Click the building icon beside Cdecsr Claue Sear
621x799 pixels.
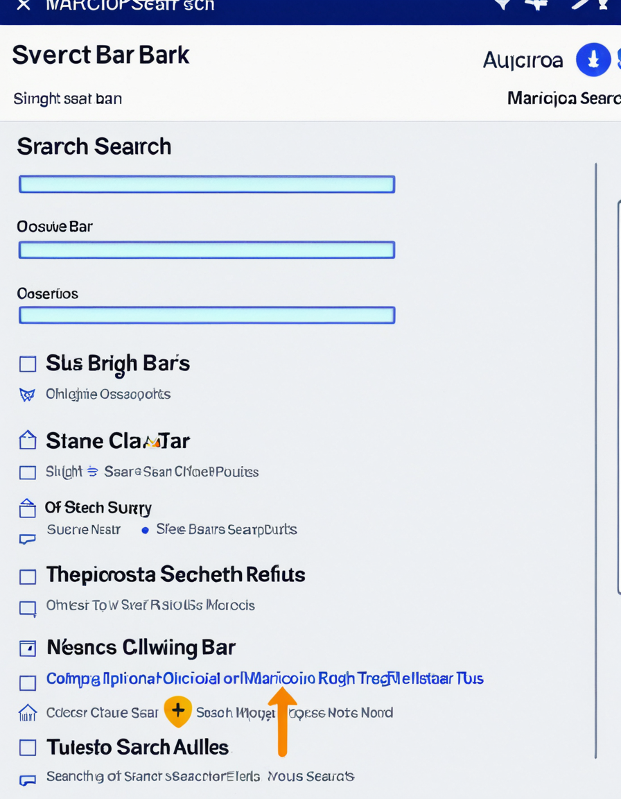[28, 712]
